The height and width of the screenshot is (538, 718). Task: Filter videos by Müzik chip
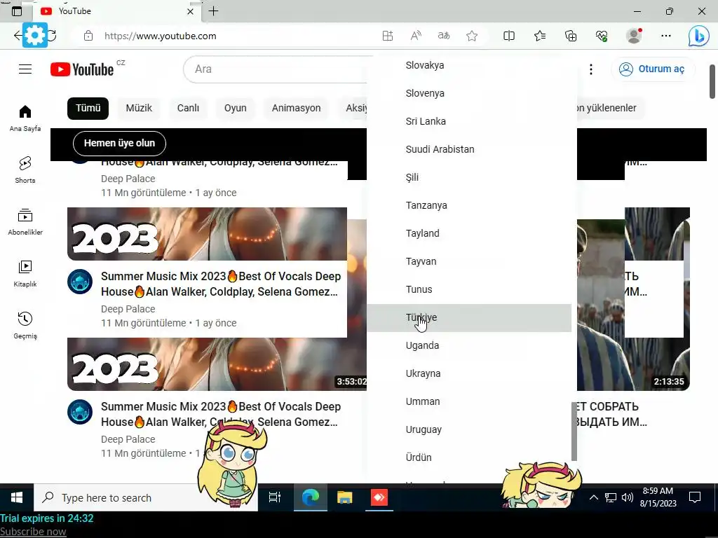tap(139, 108)
